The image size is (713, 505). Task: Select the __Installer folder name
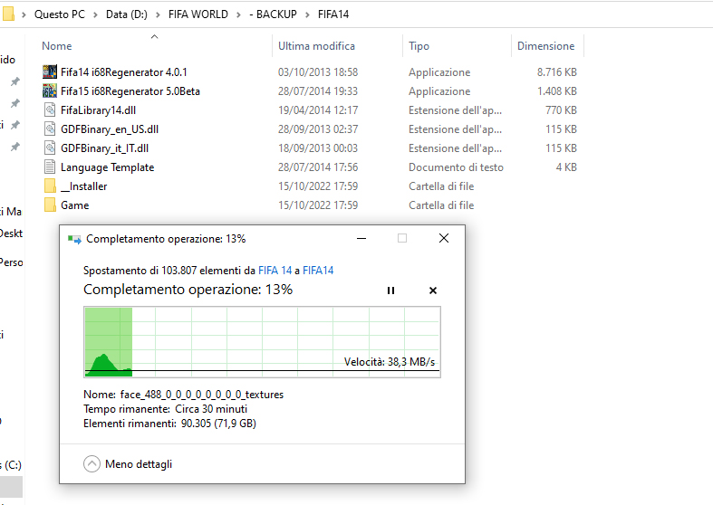point(84,186)
